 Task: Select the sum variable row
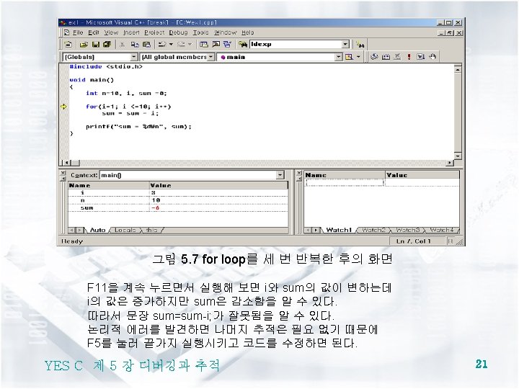178,207
